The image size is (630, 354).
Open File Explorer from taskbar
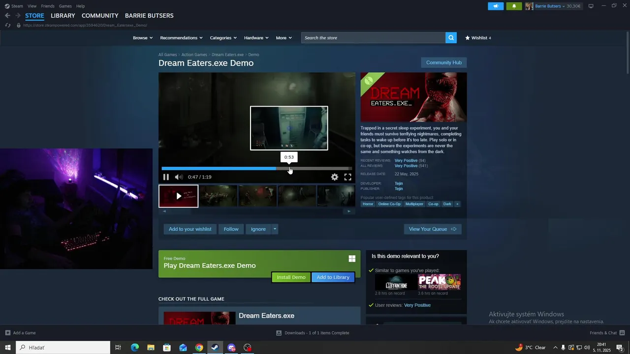151,348
